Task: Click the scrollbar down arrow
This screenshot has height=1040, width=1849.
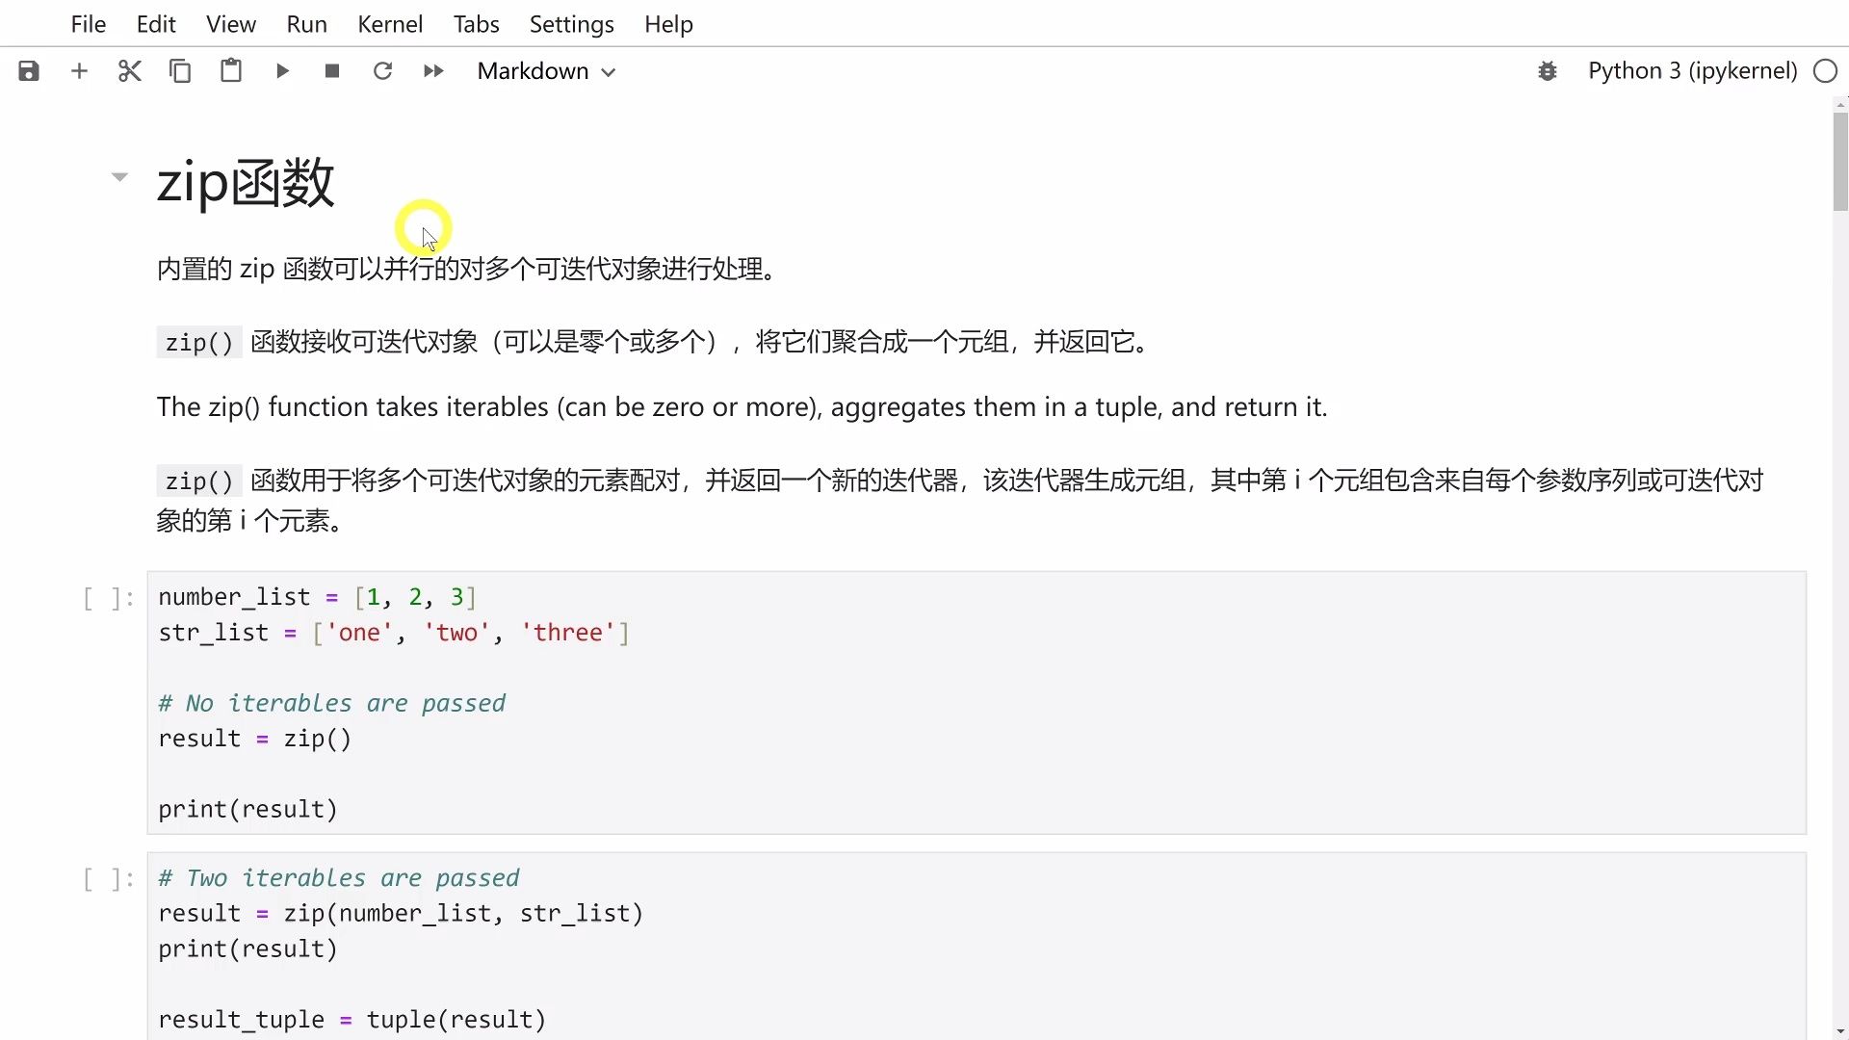Action: click(x=1840, y=1032)
